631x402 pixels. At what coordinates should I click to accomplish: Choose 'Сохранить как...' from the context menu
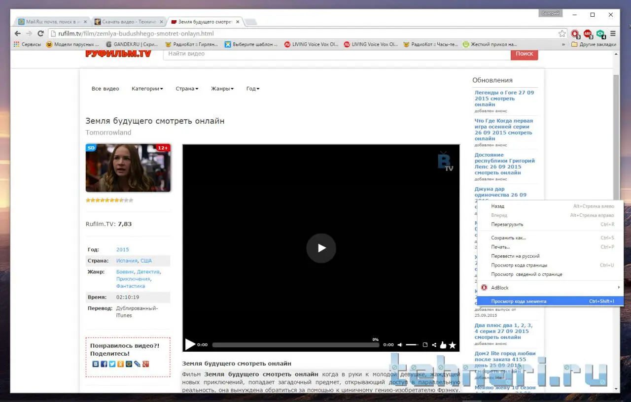point(508,238)
